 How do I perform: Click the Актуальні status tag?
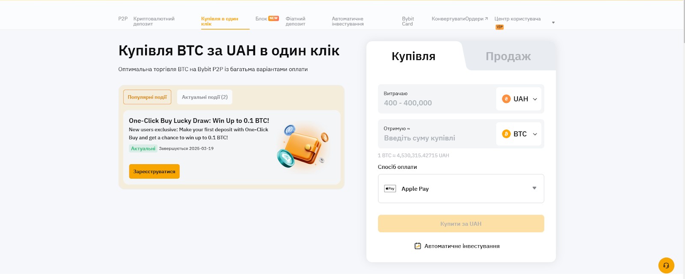(x=143, y=149)
